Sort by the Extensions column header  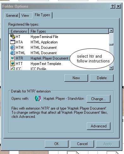pos(19,31)
